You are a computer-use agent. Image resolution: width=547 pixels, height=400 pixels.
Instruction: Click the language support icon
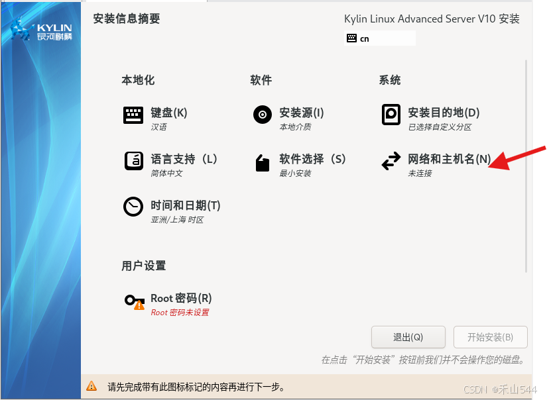[134, 161]
